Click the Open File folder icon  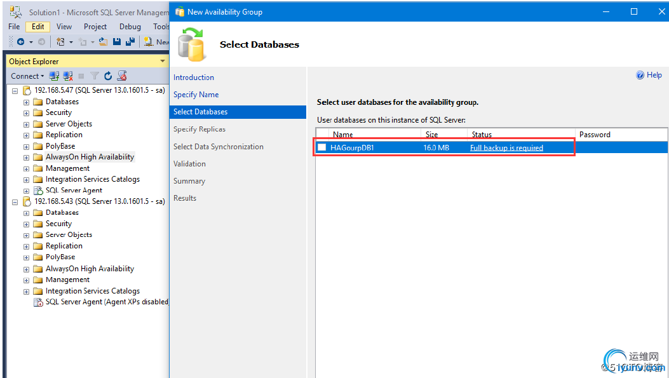103,42
